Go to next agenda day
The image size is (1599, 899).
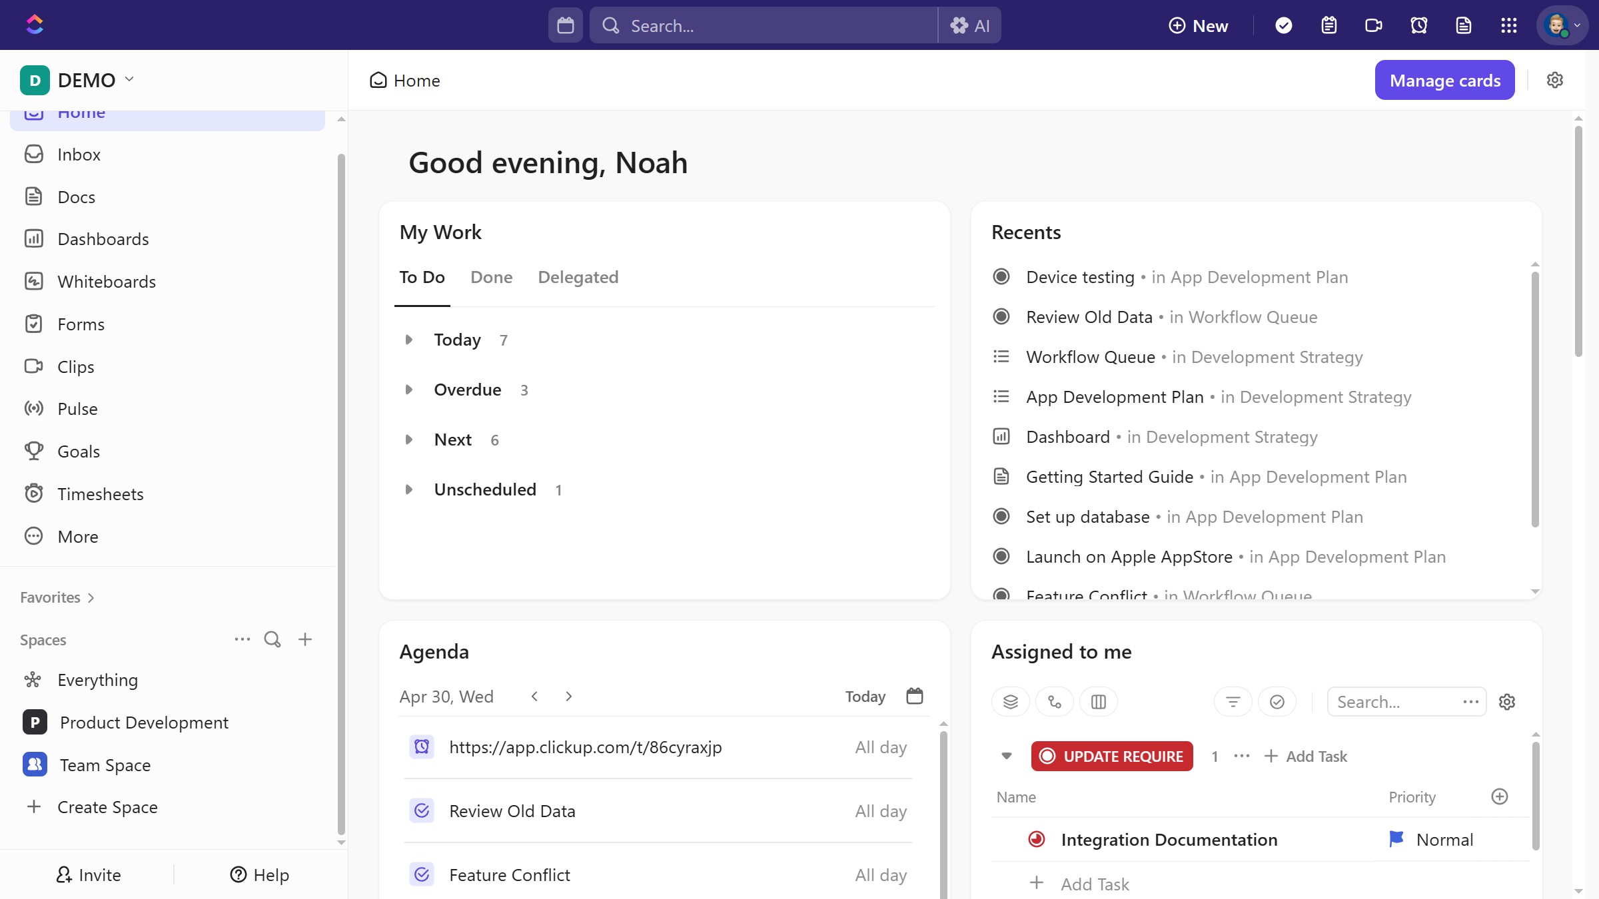pos(568,696)
